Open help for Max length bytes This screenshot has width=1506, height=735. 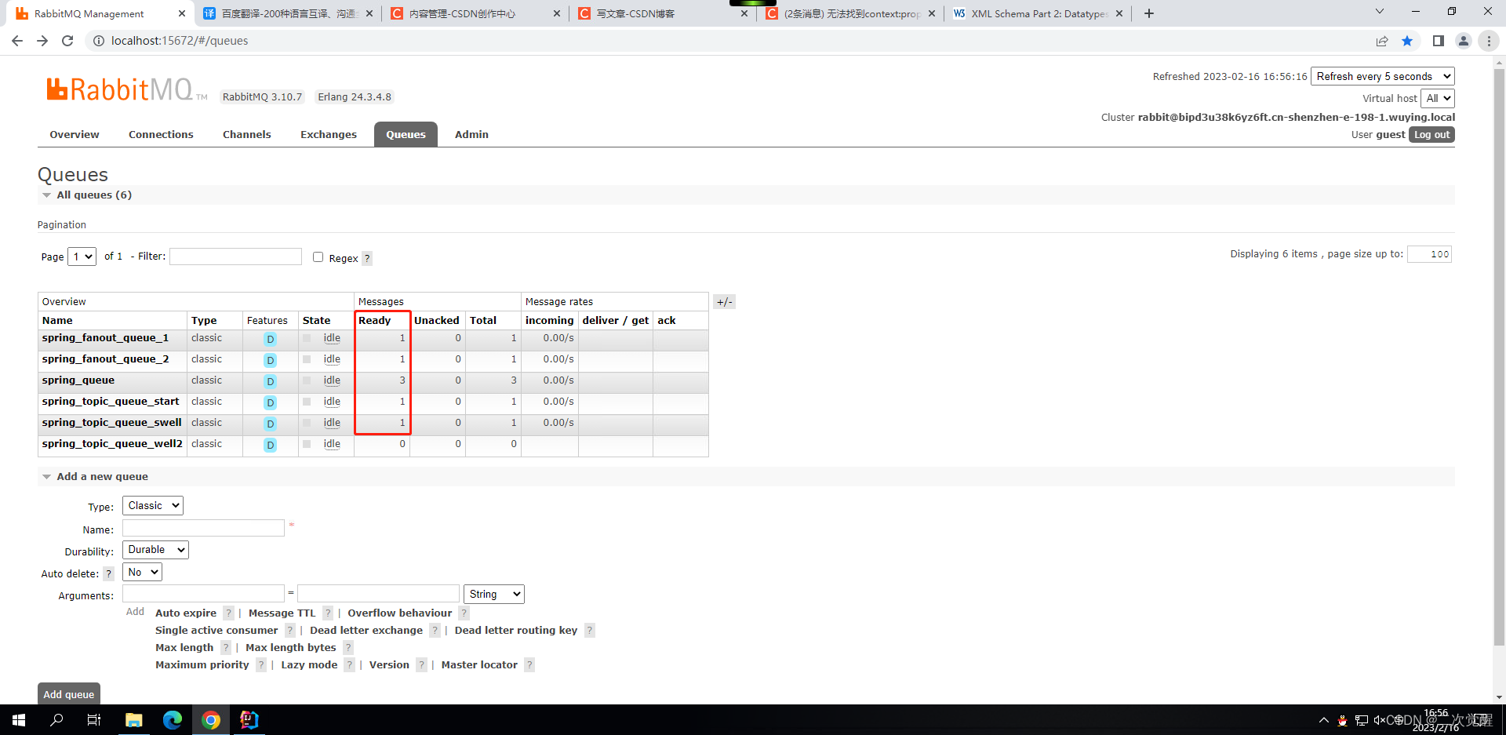pos(348,647)
